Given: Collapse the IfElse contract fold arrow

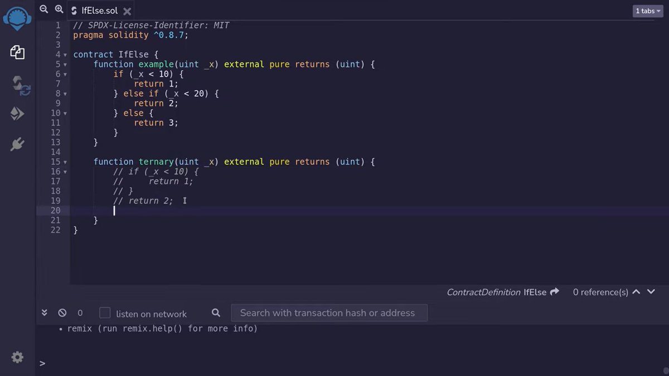Looking at the screenshot, I should [x=65, y=55].
